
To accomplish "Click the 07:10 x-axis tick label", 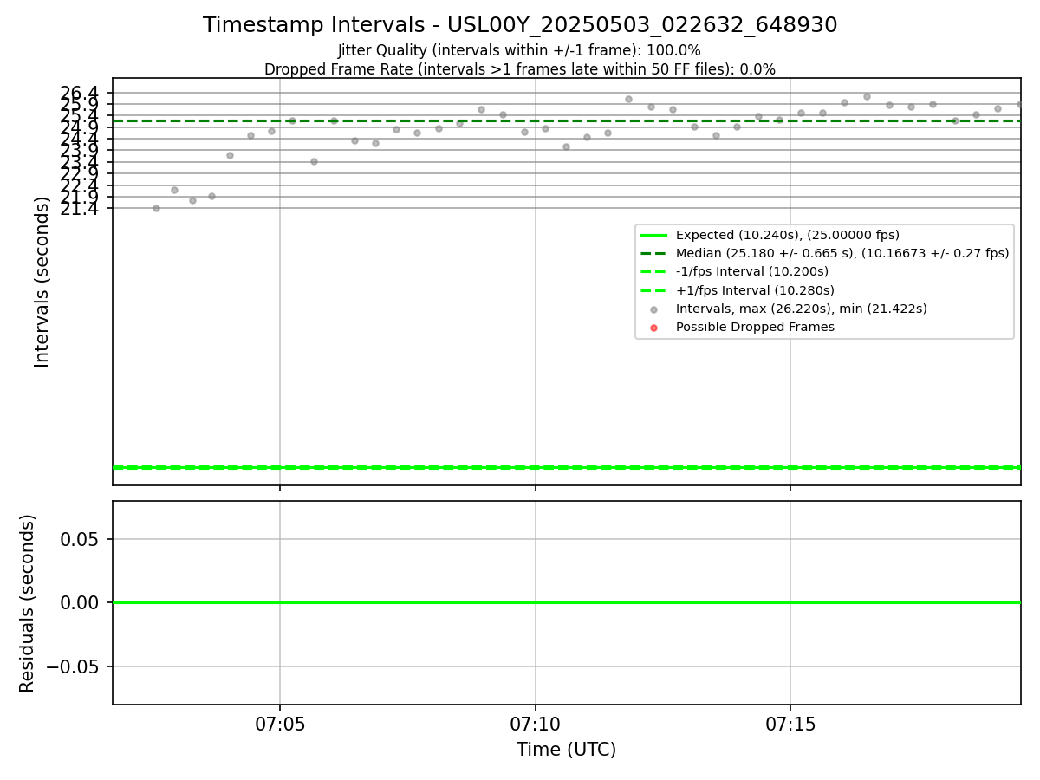I will coord(536,725).
